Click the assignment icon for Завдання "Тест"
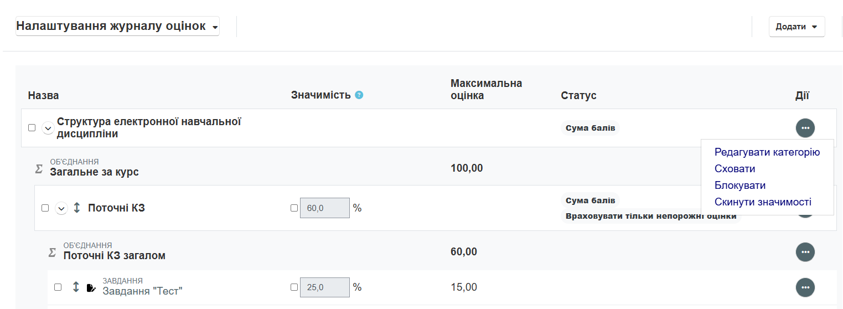Viewport: 843px width, 309px height. (91, 287)
